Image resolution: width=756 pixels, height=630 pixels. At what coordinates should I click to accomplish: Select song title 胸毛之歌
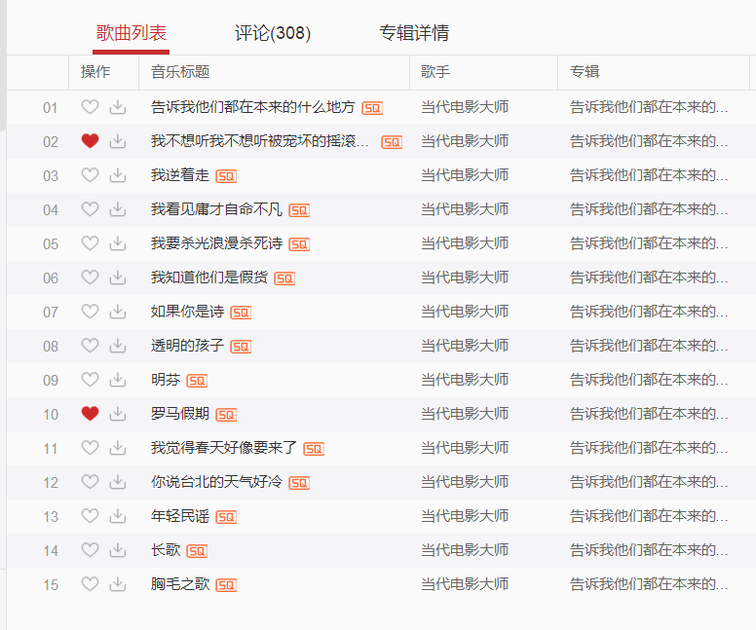[x=180, y=584]
